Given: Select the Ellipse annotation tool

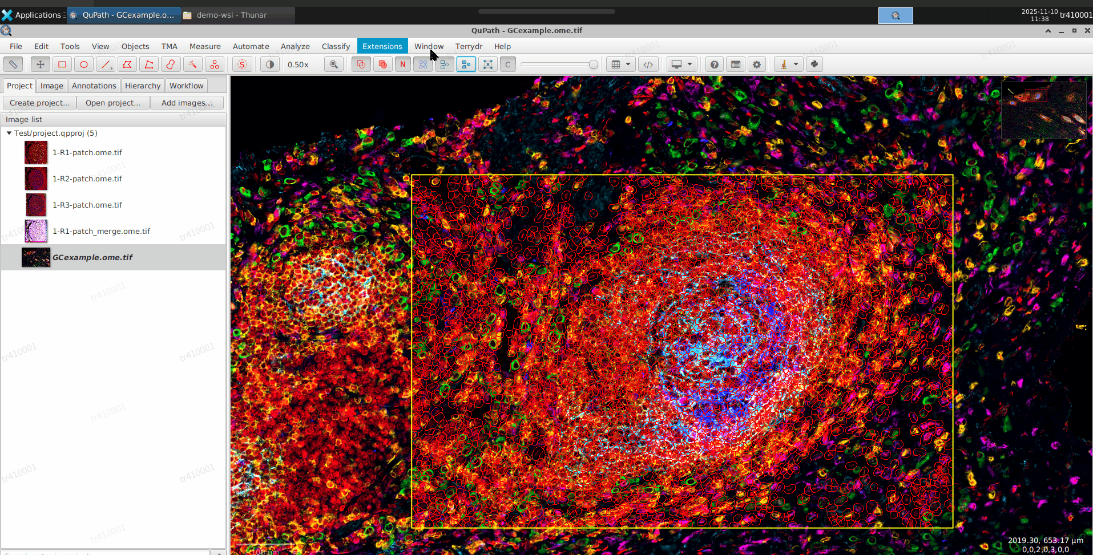Looking at the screenshot, I should click(x=84, y=64).
